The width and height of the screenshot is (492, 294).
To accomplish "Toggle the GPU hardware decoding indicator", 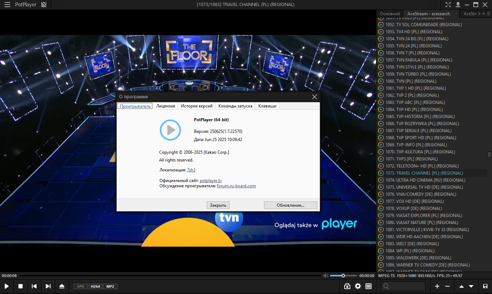I will tap(81, 286).
